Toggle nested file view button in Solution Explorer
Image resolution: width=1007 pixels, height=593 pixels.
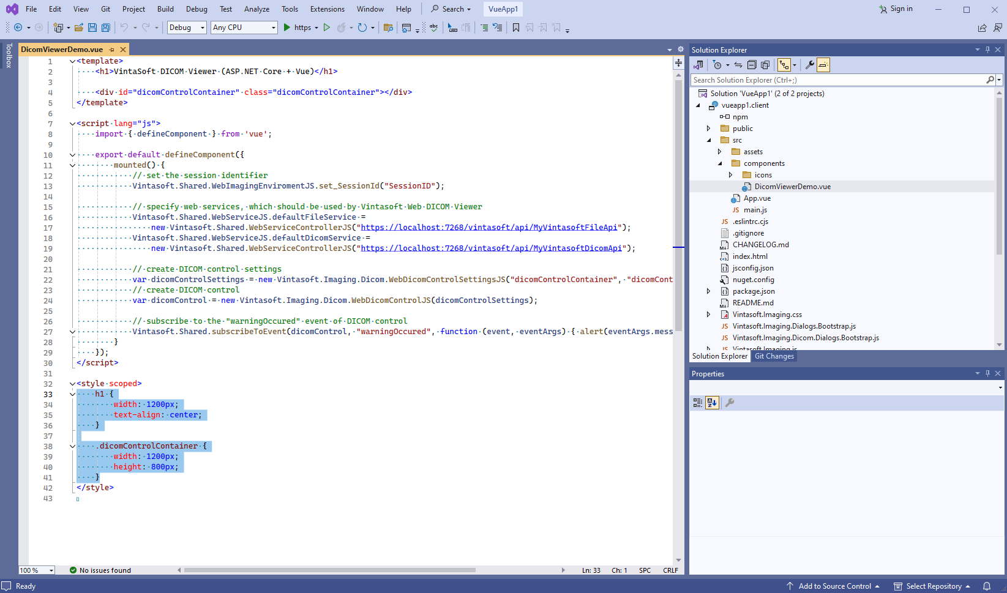pos(784,65)
